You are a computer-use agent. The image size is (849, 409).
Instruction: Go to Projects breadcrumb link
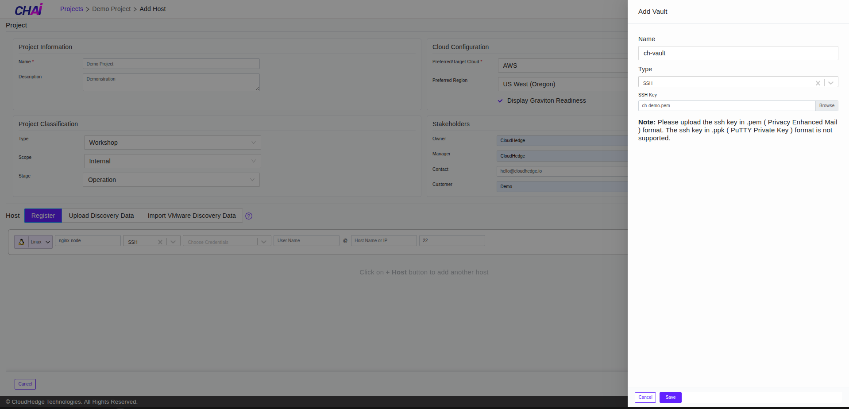(x=72, y=9)
